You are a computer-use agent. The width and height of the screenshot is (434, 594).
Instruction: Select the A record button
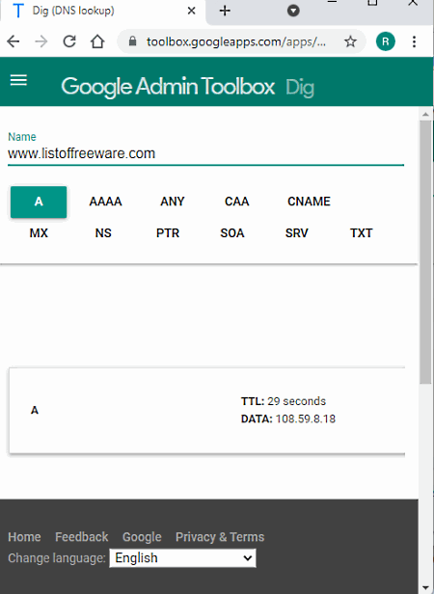click(x=39, y=202)
